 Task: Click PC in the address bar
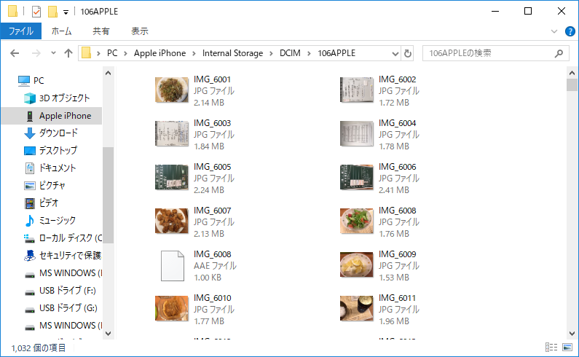click(x=112, y=53)
